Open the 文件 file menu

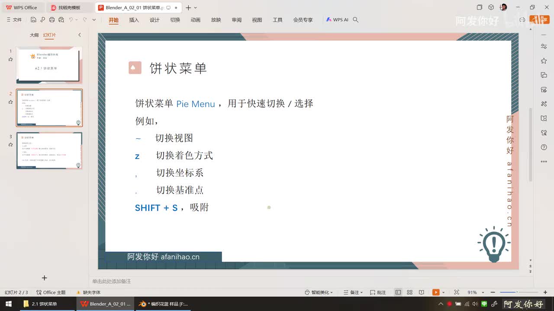click(14, 20)
